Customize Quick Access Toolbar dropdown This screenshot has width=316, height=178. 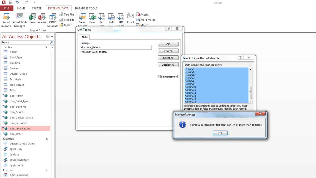point(34,2)
